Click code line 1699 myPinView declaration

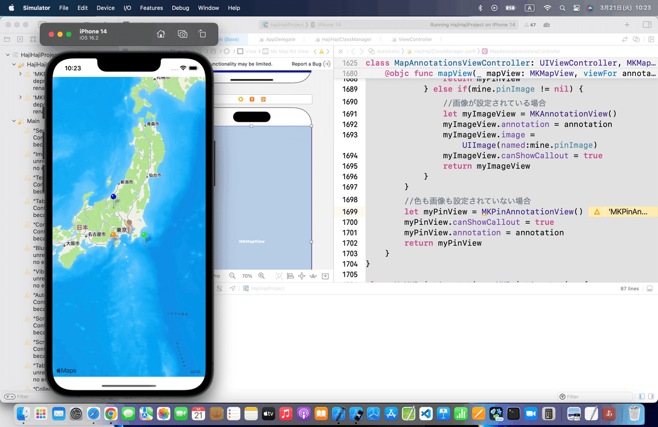pos(493,212)
